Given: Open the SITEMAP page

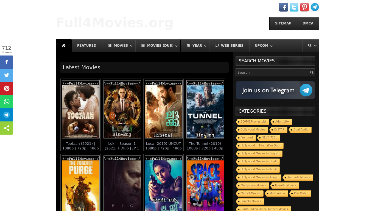Looking at the screenshot, I should click(x=283, y=23).
